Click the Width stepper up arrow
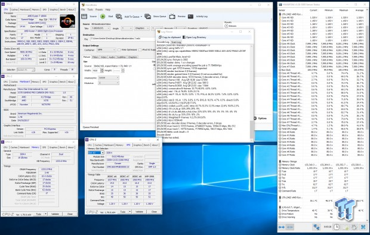 [x=102, y=70]
